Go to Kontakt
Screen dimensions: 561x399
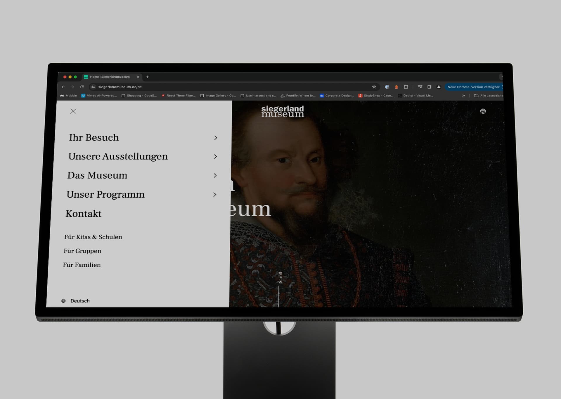[x=83, y=214]
